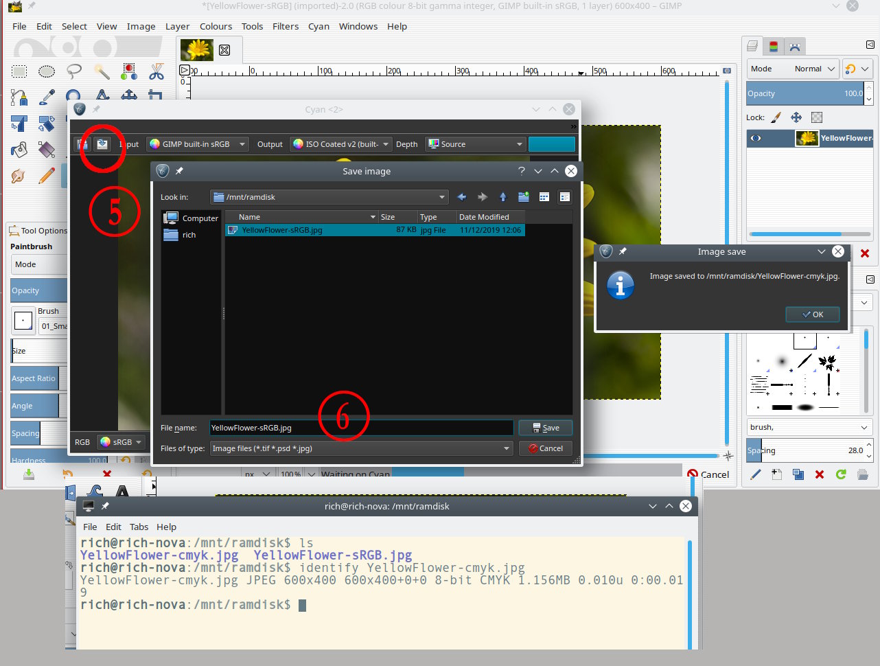
Task: Open layer Mode Normal dropdown
Action: tap(793, 69)
